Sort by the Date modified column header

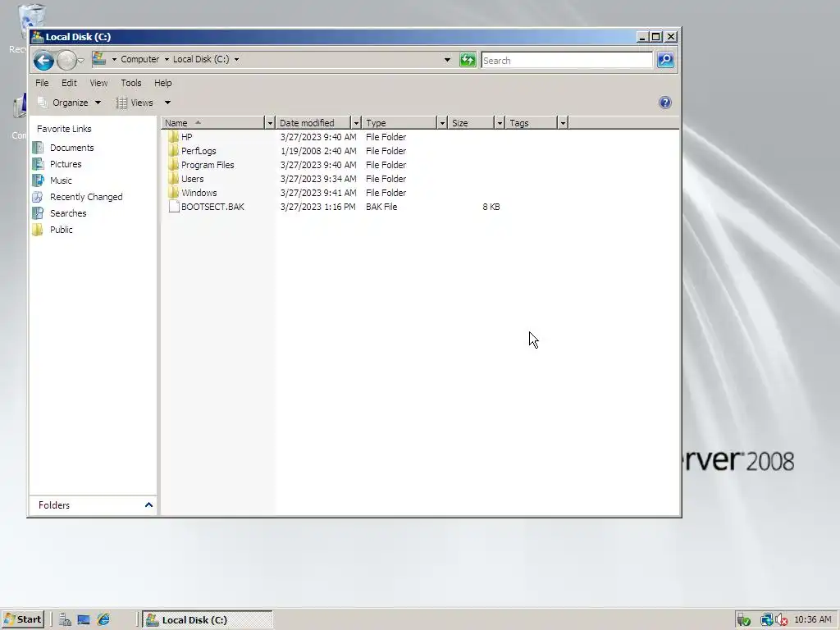(x=313, y=123)
